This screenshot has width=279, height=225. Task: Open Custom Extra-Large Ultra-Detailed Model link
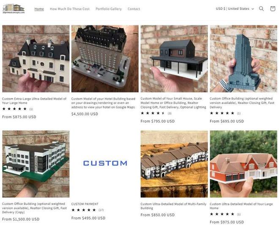click(34, 101)
